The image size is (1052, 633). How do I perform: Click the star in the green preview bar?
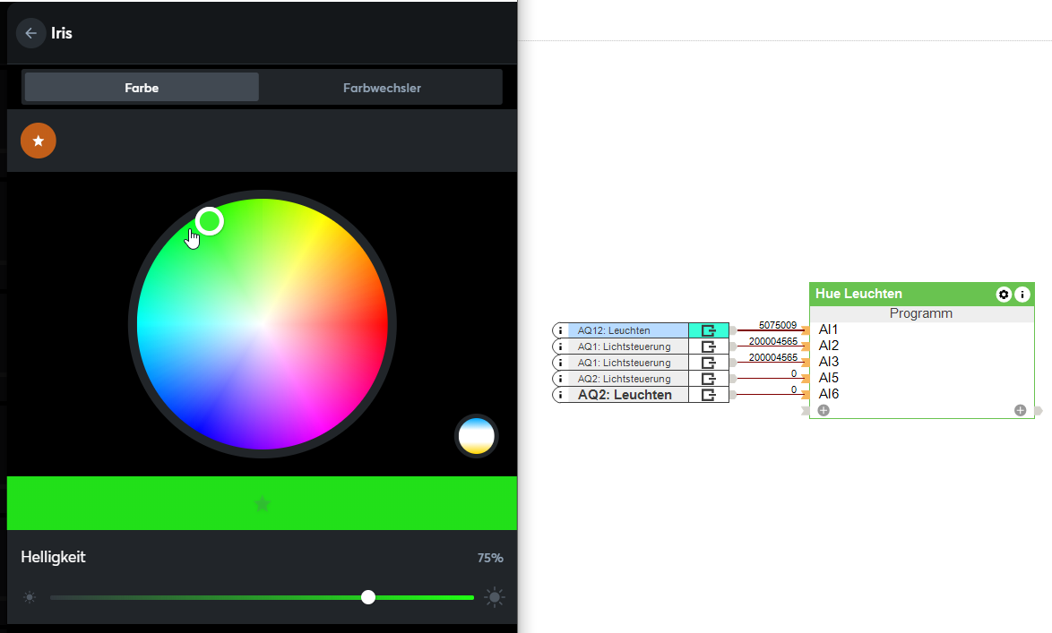pos(262,503)
